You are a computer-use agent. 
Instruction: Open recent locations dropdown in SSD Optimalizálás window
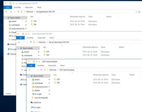(x=38, y=70)
